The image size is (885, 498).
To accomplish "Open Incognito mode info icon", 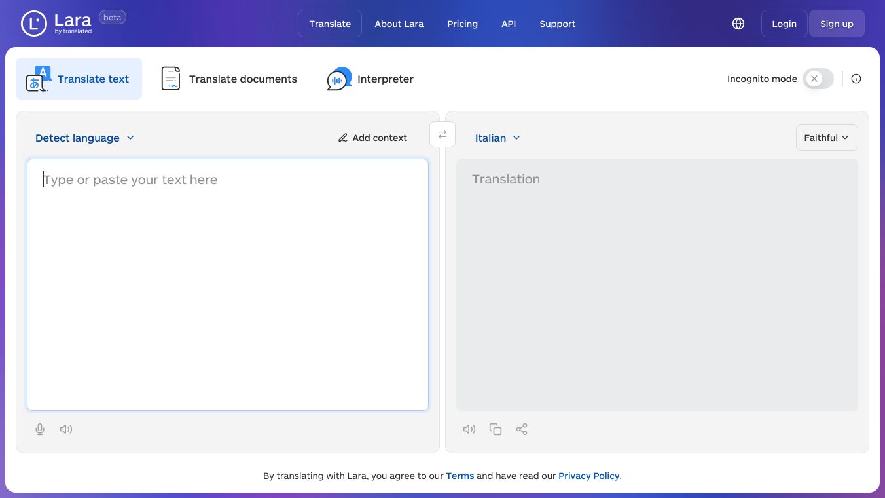I will [856, 79].
